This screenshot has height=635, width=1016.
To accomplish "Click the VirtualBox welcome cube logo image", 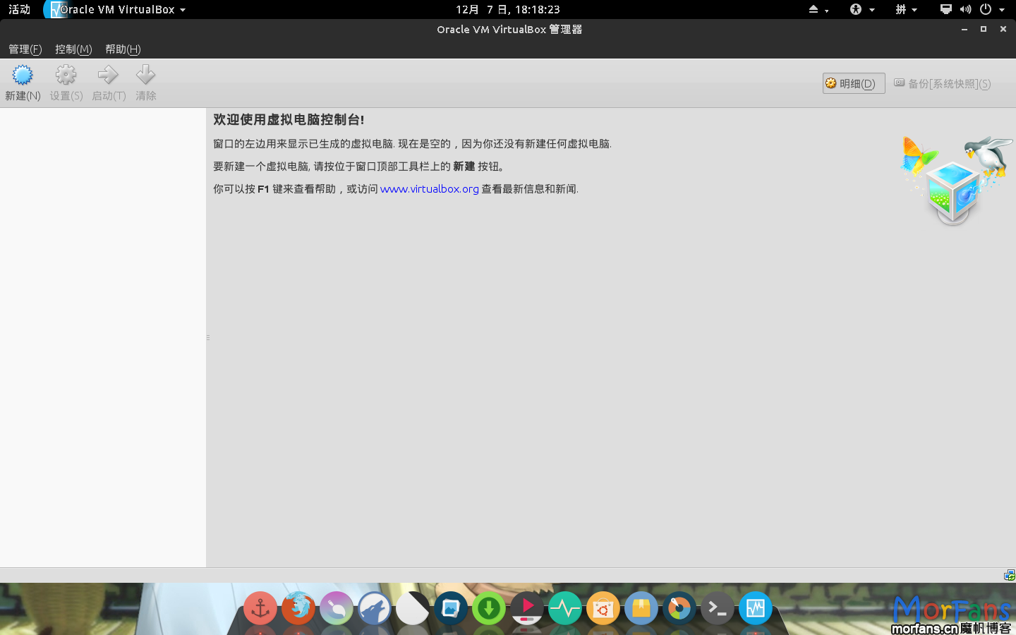I will coord(955,181).
